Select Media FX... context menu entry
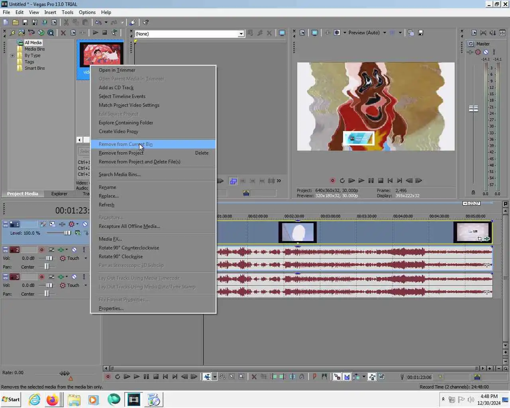The image size is (510, 408). click(x=153, y=239)
